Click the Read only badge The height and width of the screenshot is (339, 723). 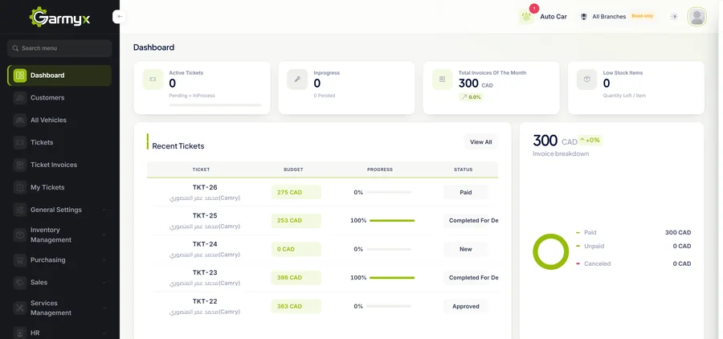pyautogui.click(x=643, y=16)
